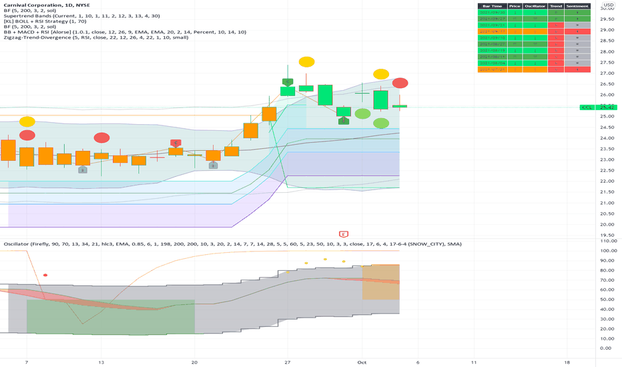Image resolution: width=622 pixels, height=367 pixels.
Task: Select the Carnival Corporation symbol title
Action: coord(47,5)
